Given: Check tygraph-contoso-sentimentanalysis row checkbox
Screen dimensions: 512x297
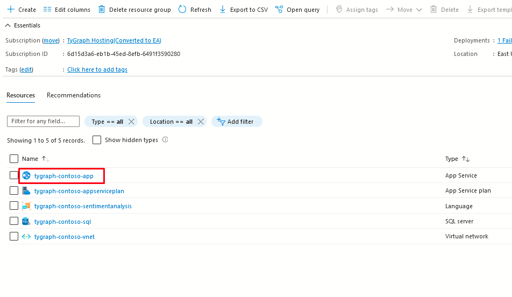Looking at the screenshot, I should 14,206.
